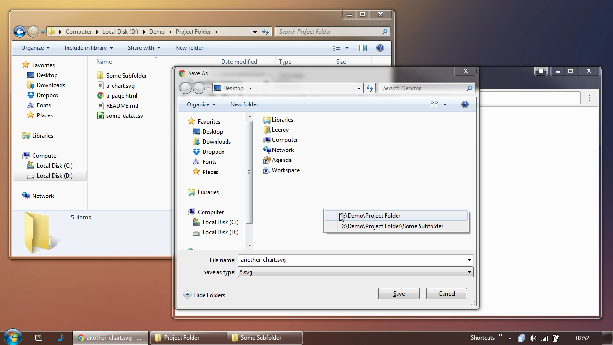
Task: Select the Workspace item in the file list
Action: pyautogui.click(x=285, y=170)
